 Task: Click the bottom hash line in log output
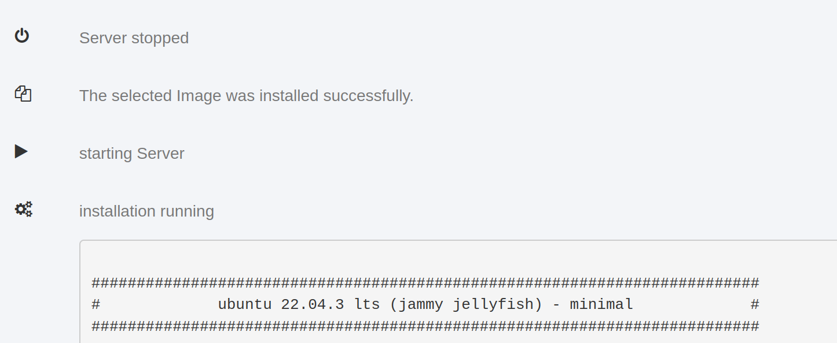(425, 326)
